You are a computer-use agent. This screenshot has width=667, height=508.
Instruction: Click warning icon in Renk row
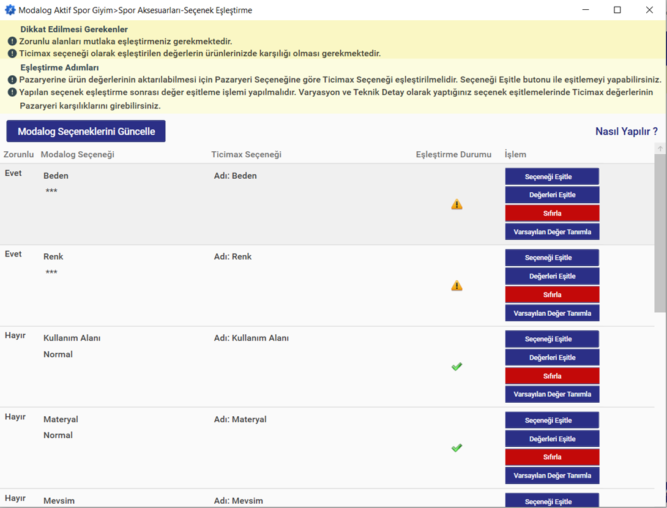(456, 286)
